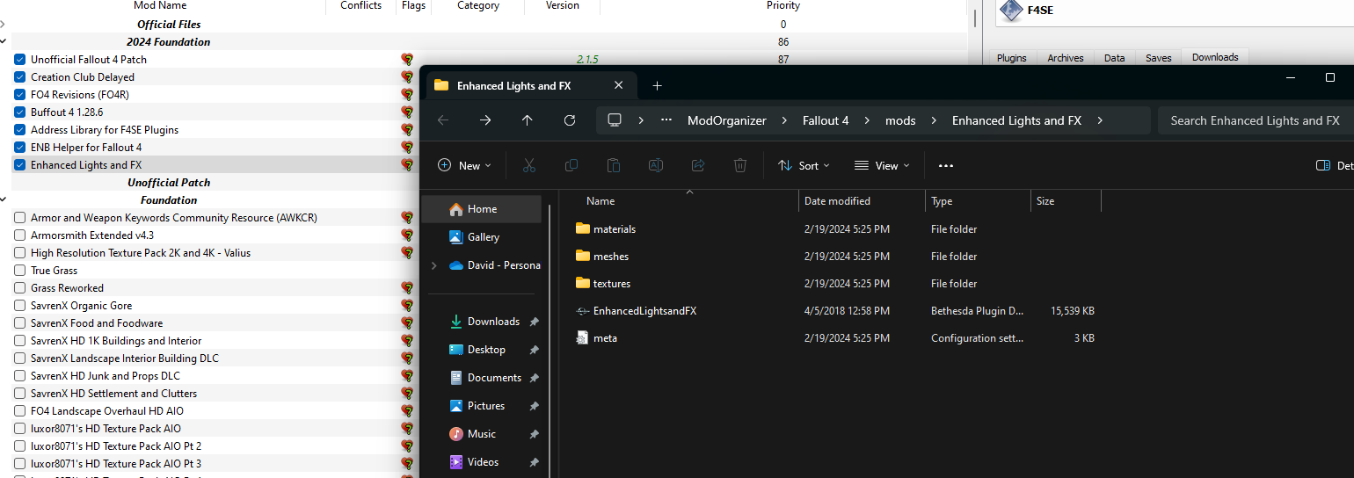The width and height of the screenshot is (1354, 478).
Task: Expand chevron after mods in address bar
Action: pyautogui.click(x=934, y=120)
